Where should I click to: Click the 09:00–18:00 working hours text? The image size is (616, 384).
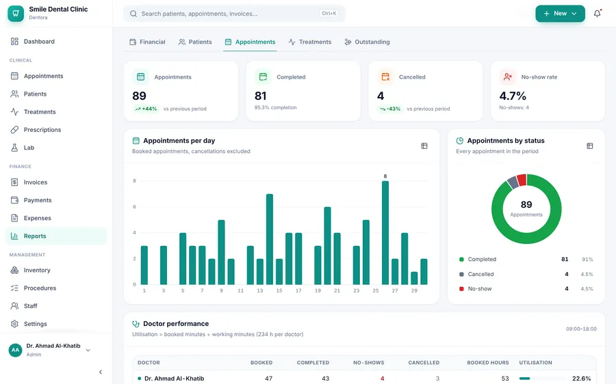pyautogui.click(x=581, y=329)
